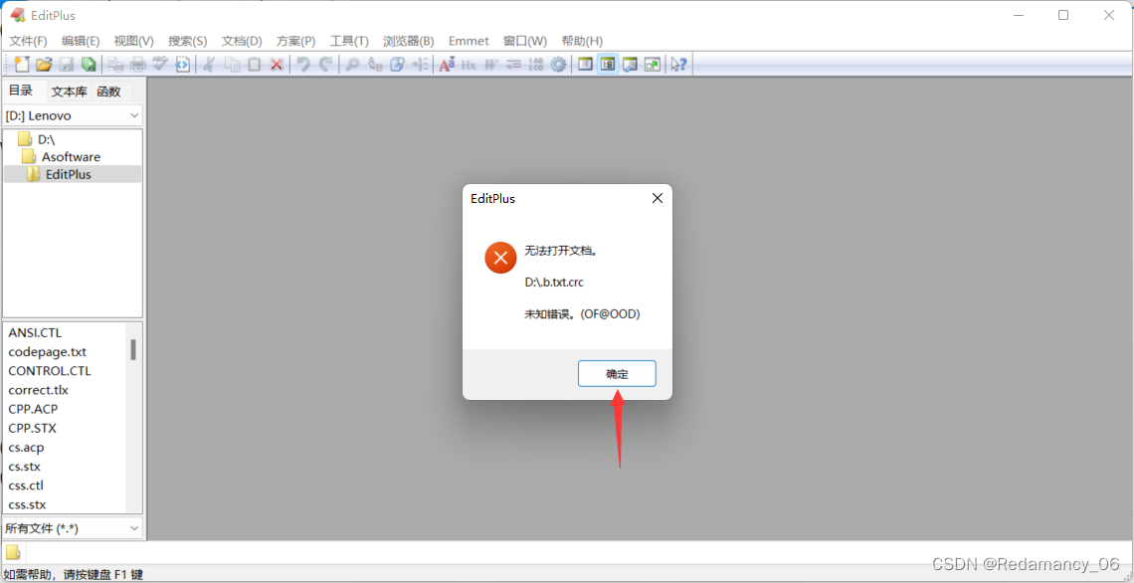Screen dimensions: 1134x583
Task: Switch to the 函数 tab
Action: coord(109,92)
